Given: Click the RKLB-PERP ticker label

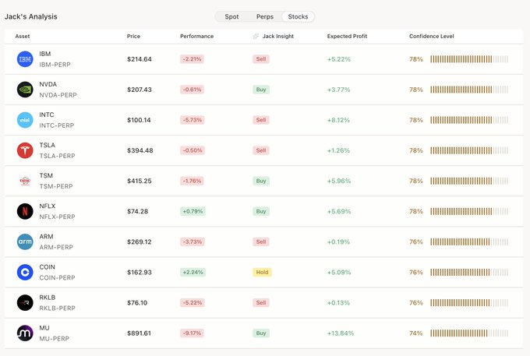Looking at the screenshot, I should (57, 308).
